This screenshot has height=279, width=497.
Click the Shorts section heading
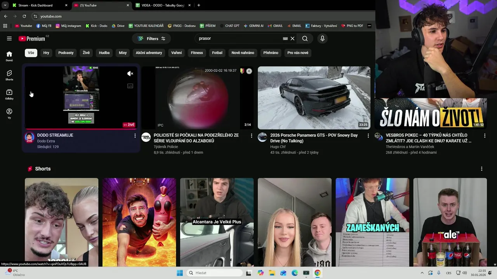43,169
